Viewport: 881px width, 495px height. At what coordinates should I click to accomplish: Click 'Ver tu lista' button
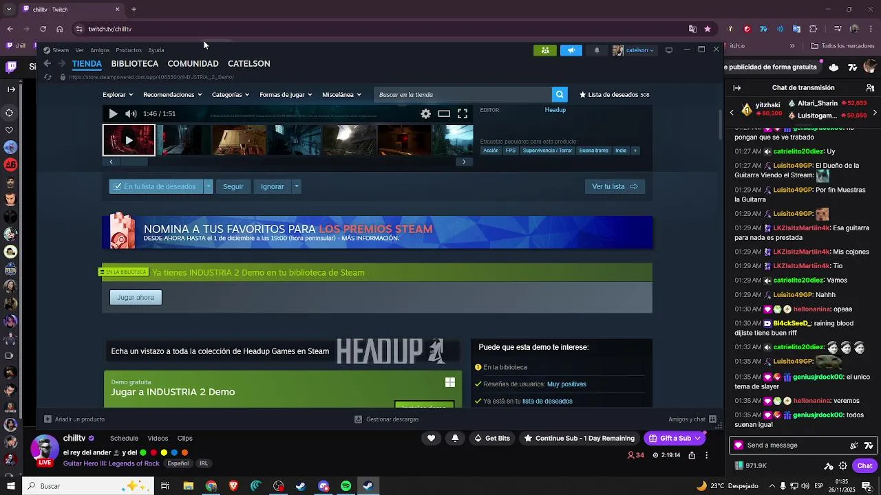[x=615, y=186]
